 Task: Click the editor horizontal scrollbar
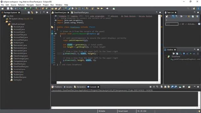coord(107,83)
